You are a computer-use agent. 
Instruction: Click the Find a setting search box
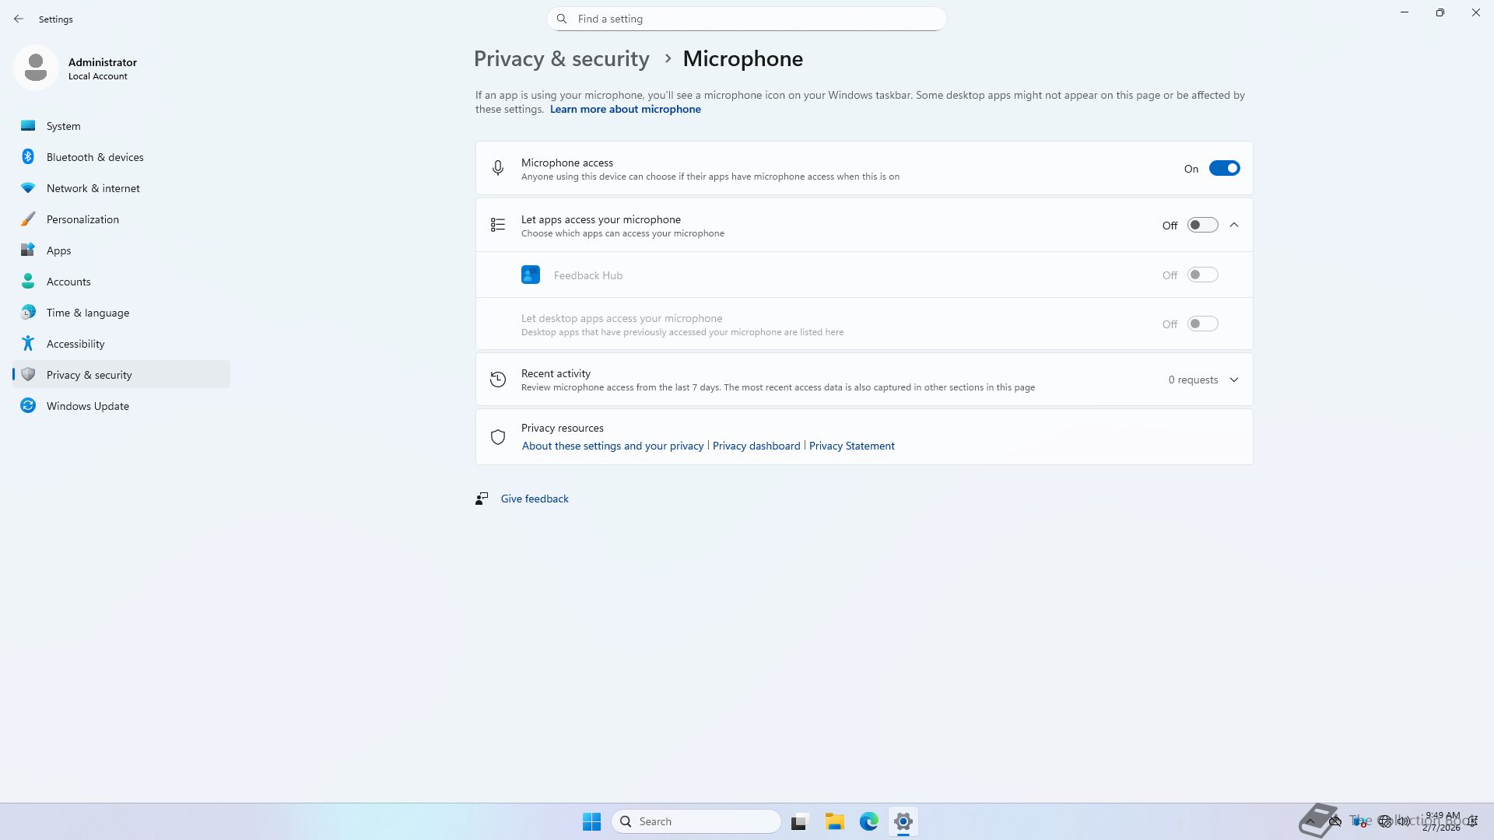pos(747,19)
